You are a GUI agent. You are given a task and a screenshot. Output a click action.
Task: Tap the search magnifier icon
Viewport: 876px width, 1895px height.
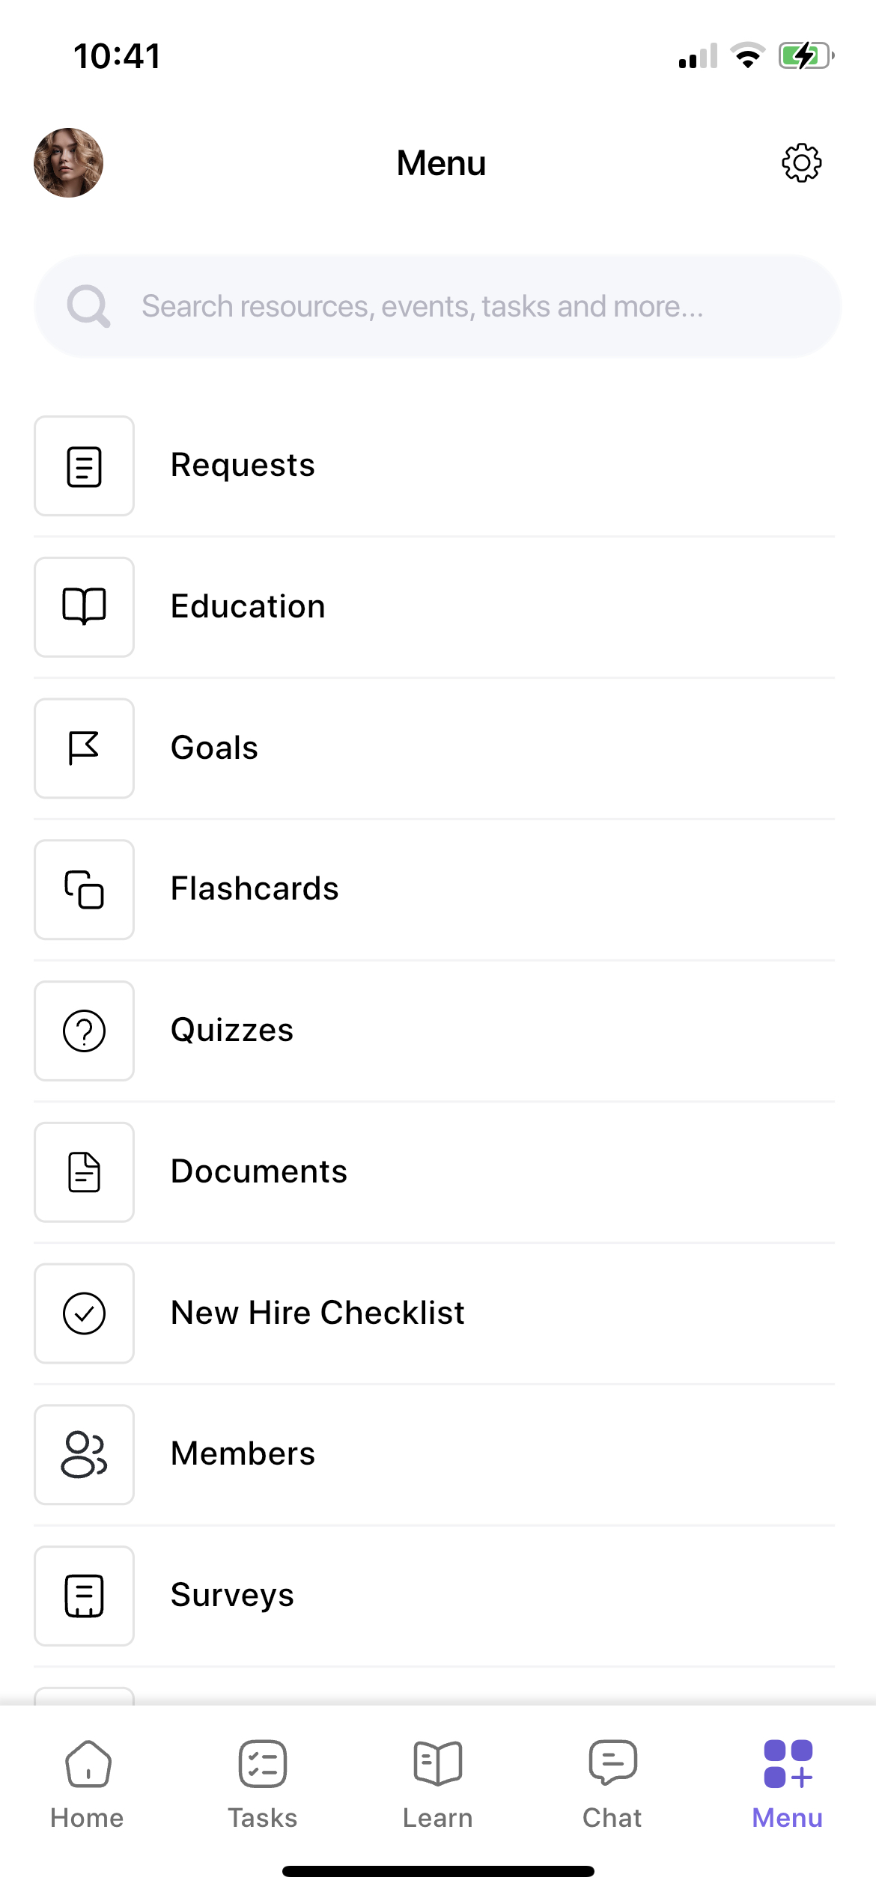[x=88, y=306]
